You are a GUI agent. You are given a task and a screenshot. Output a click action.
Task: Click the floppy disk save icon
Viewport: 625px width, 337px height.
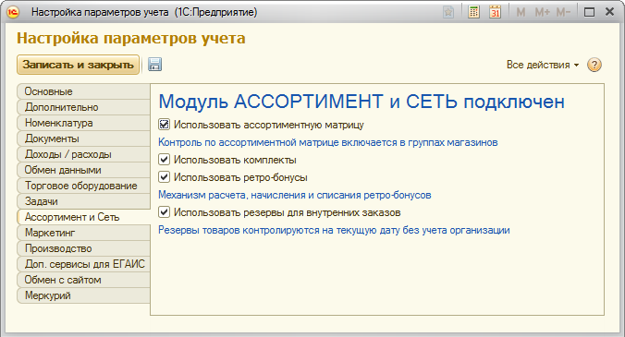pyautogui.click(x=154, y=65)
